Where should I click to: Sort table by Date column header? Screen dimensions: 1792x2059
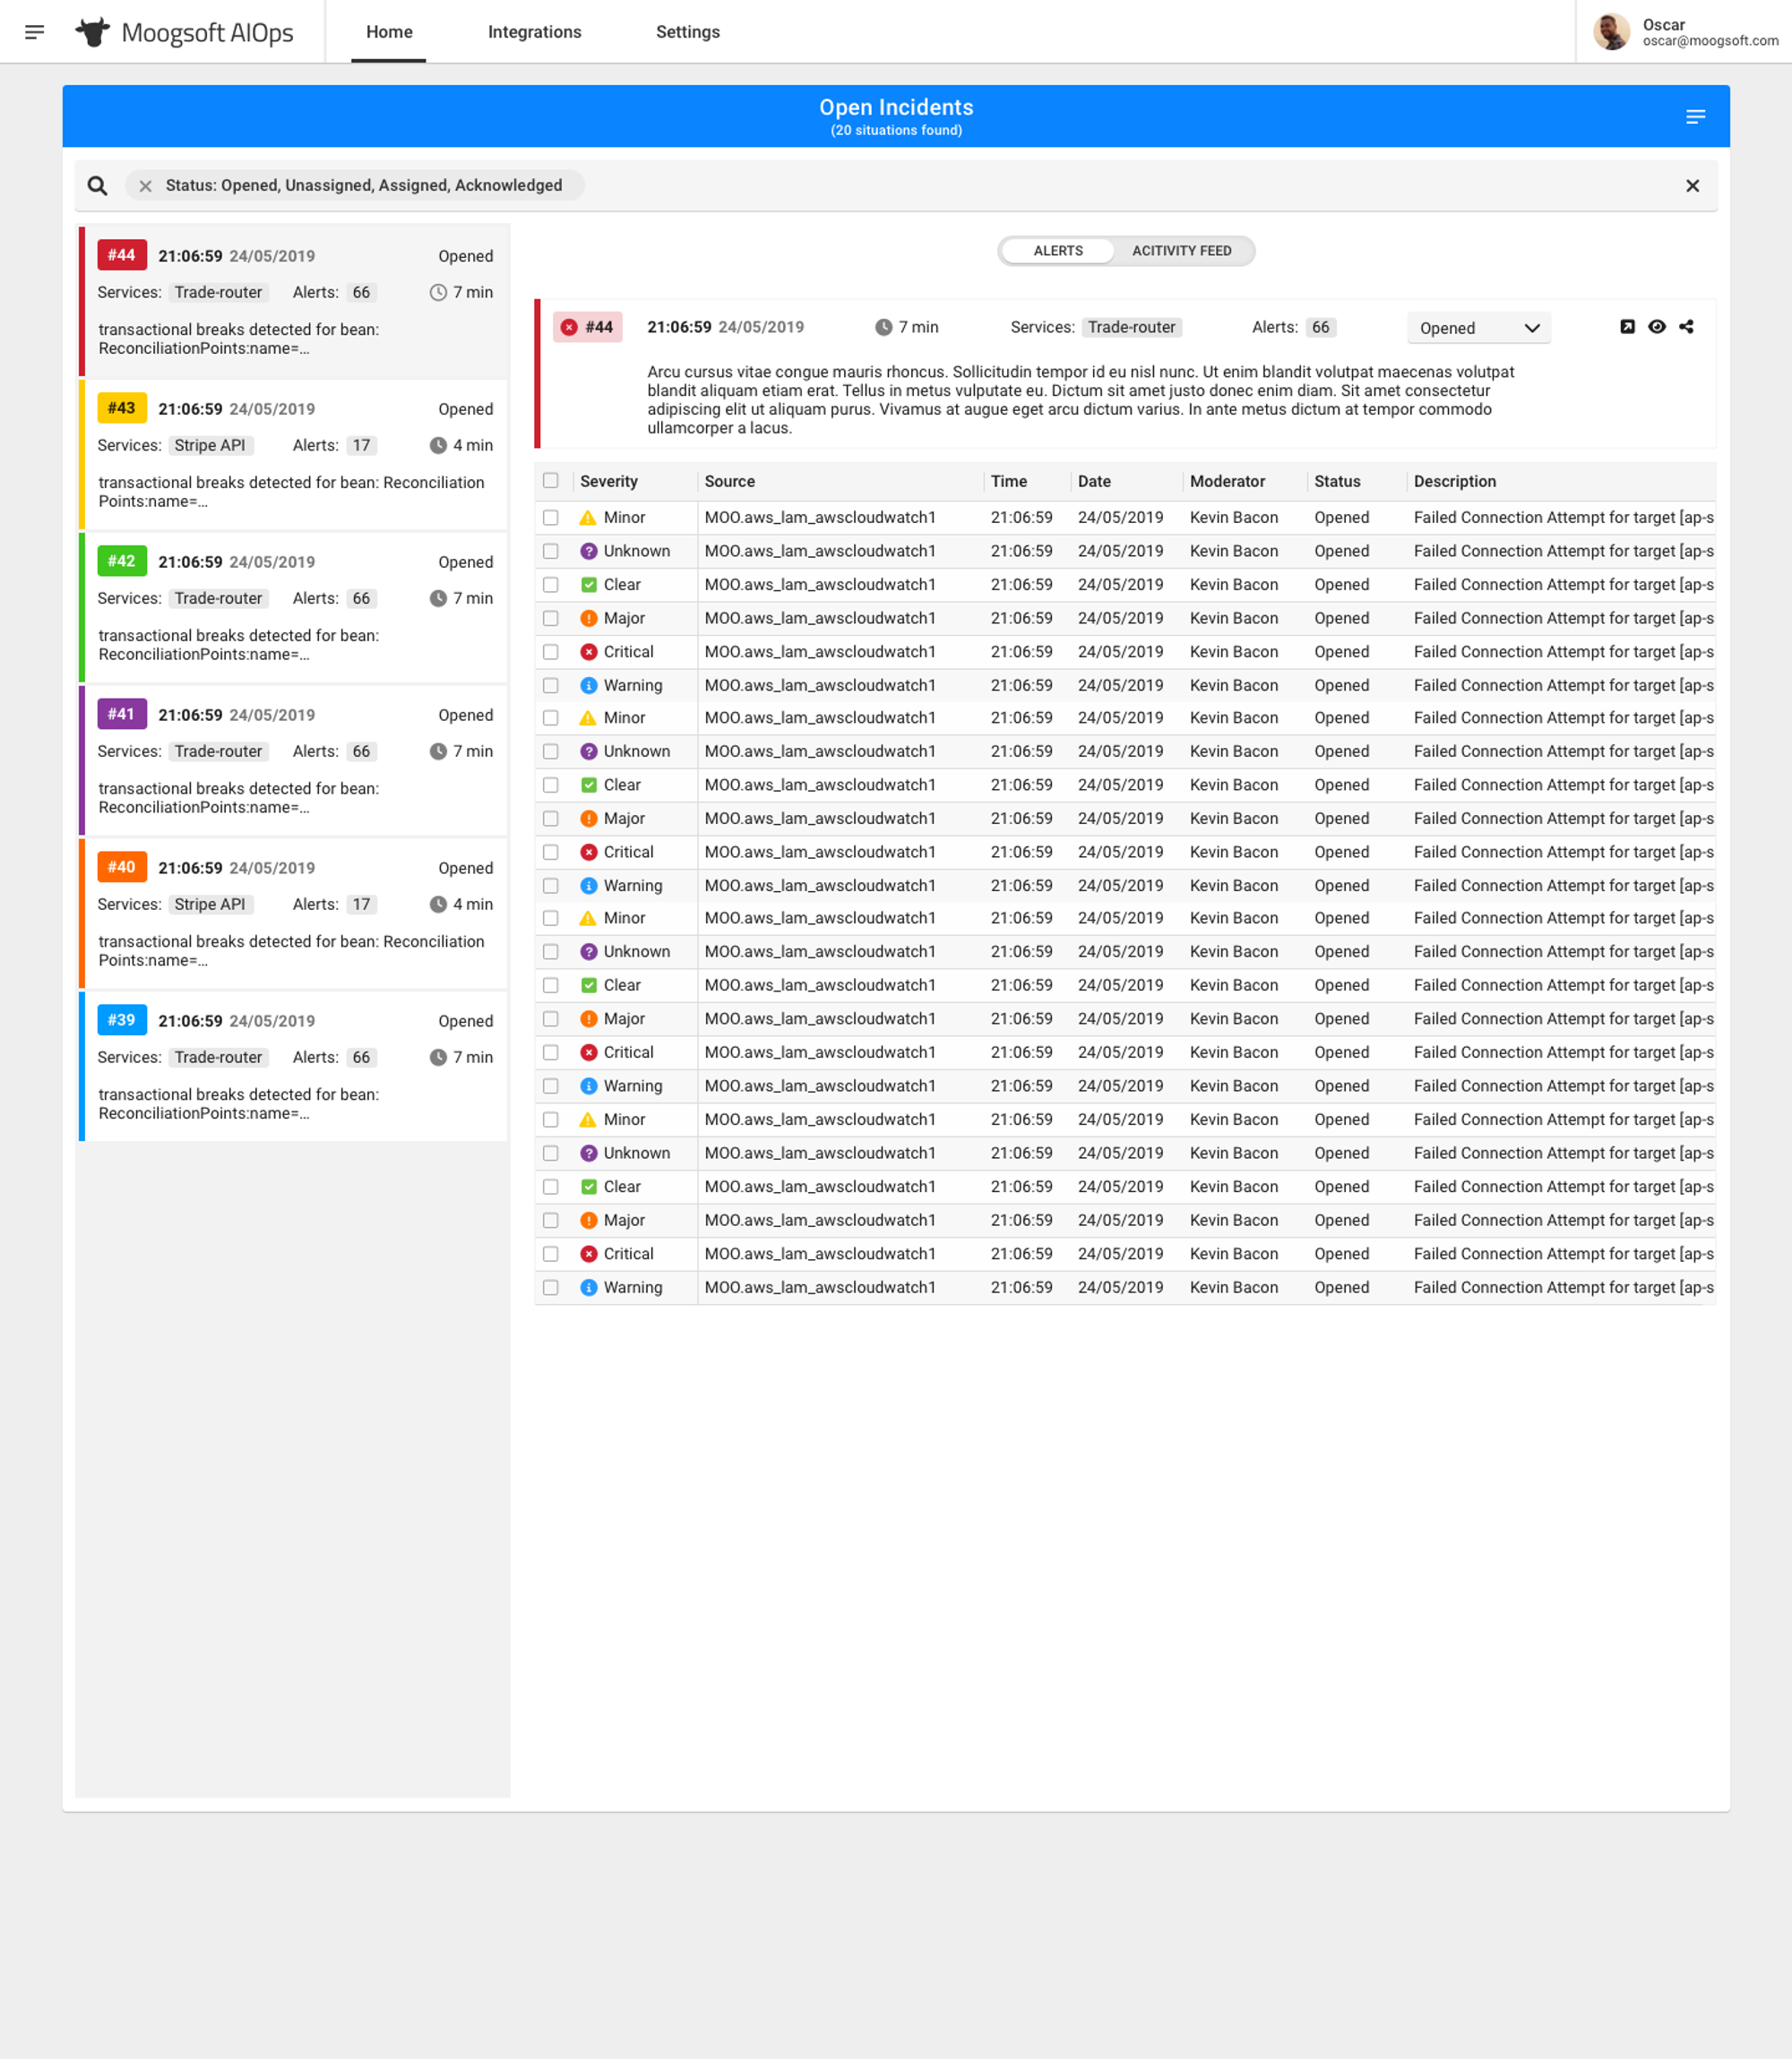[1094, 482]
